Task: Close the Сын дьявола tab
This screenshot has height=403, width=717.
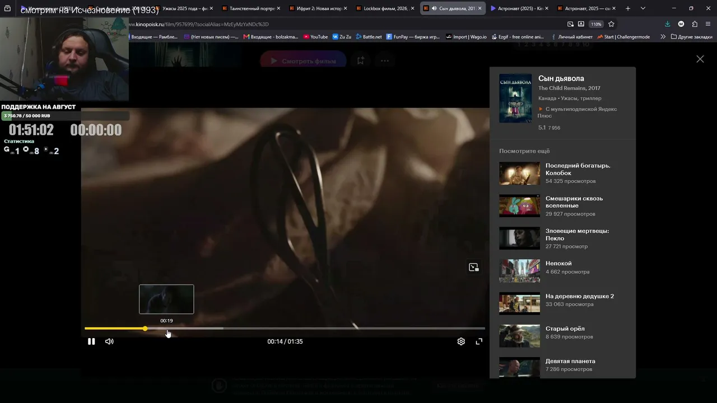Action: 479,8
